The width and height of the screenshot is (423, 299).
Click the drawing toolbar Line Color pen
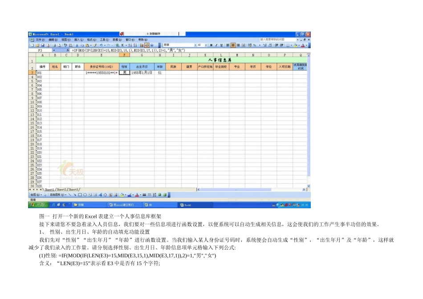pos(130,194)
